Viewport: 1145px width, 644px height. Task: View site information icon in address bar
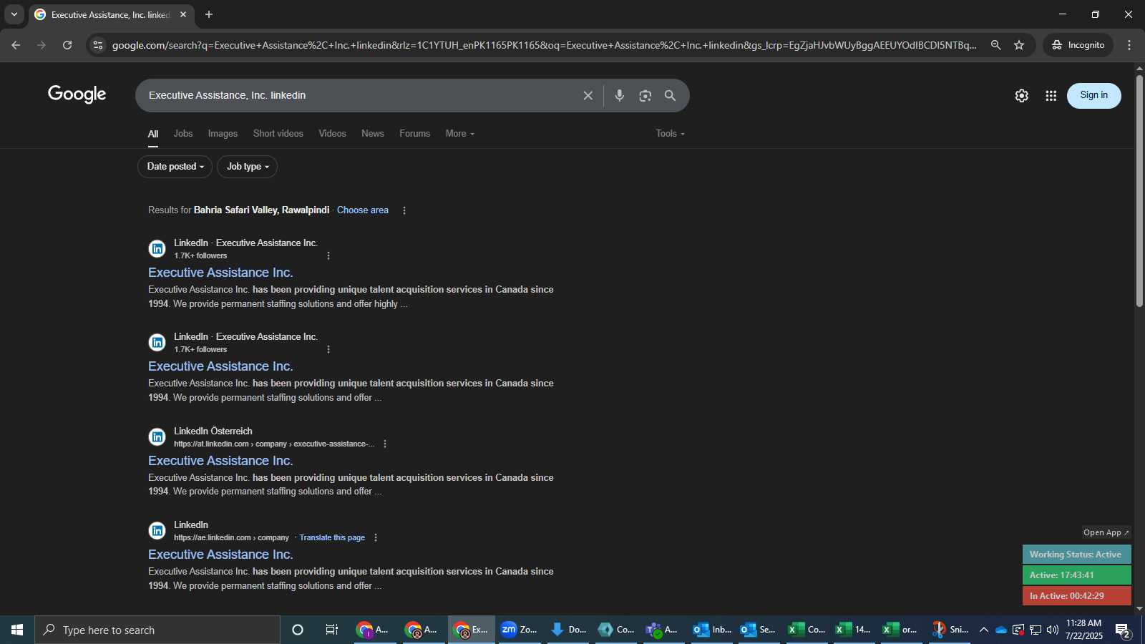(x=98, y=45)
